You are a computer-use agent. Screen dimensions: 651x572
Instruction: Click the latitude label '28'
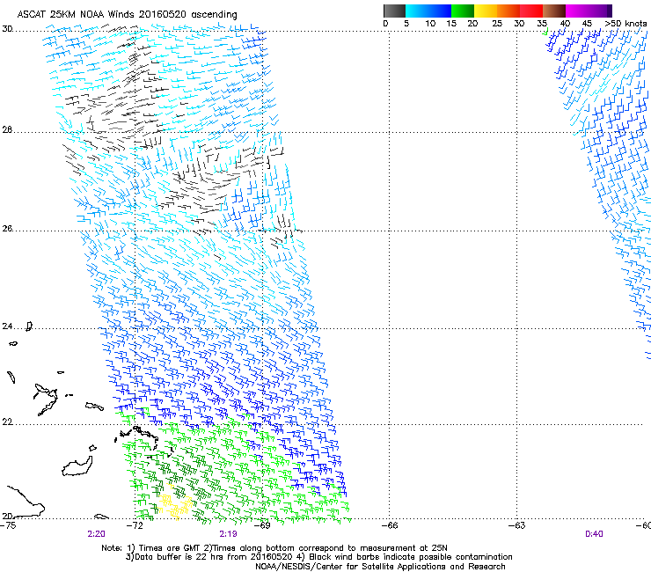coord(7,130)
